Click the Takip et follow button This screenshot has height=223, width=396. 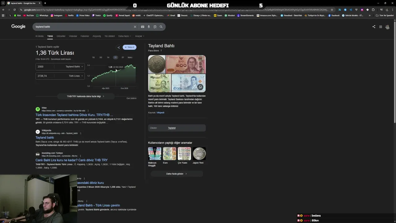tap(129, 47)
